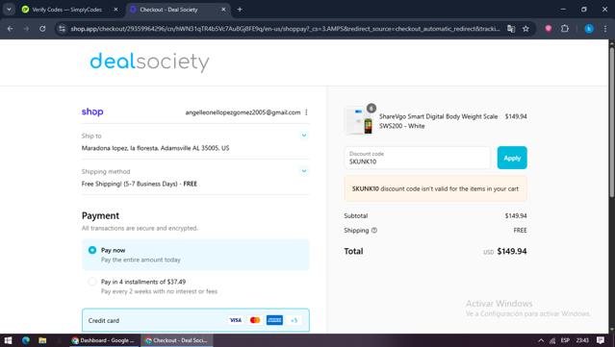Click the Free Shipping method text
The image size is (615, 347).
point(140,184)
